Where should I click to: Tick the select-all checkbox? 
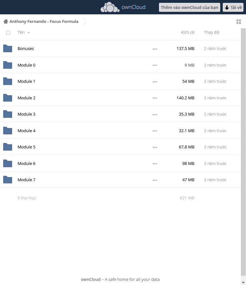[8, 32]
